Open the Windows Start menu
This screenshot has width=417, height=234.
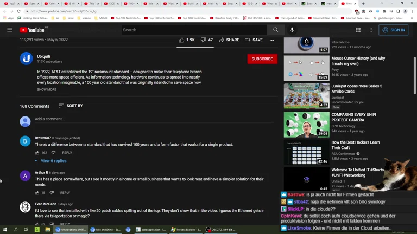click(5, 230)
